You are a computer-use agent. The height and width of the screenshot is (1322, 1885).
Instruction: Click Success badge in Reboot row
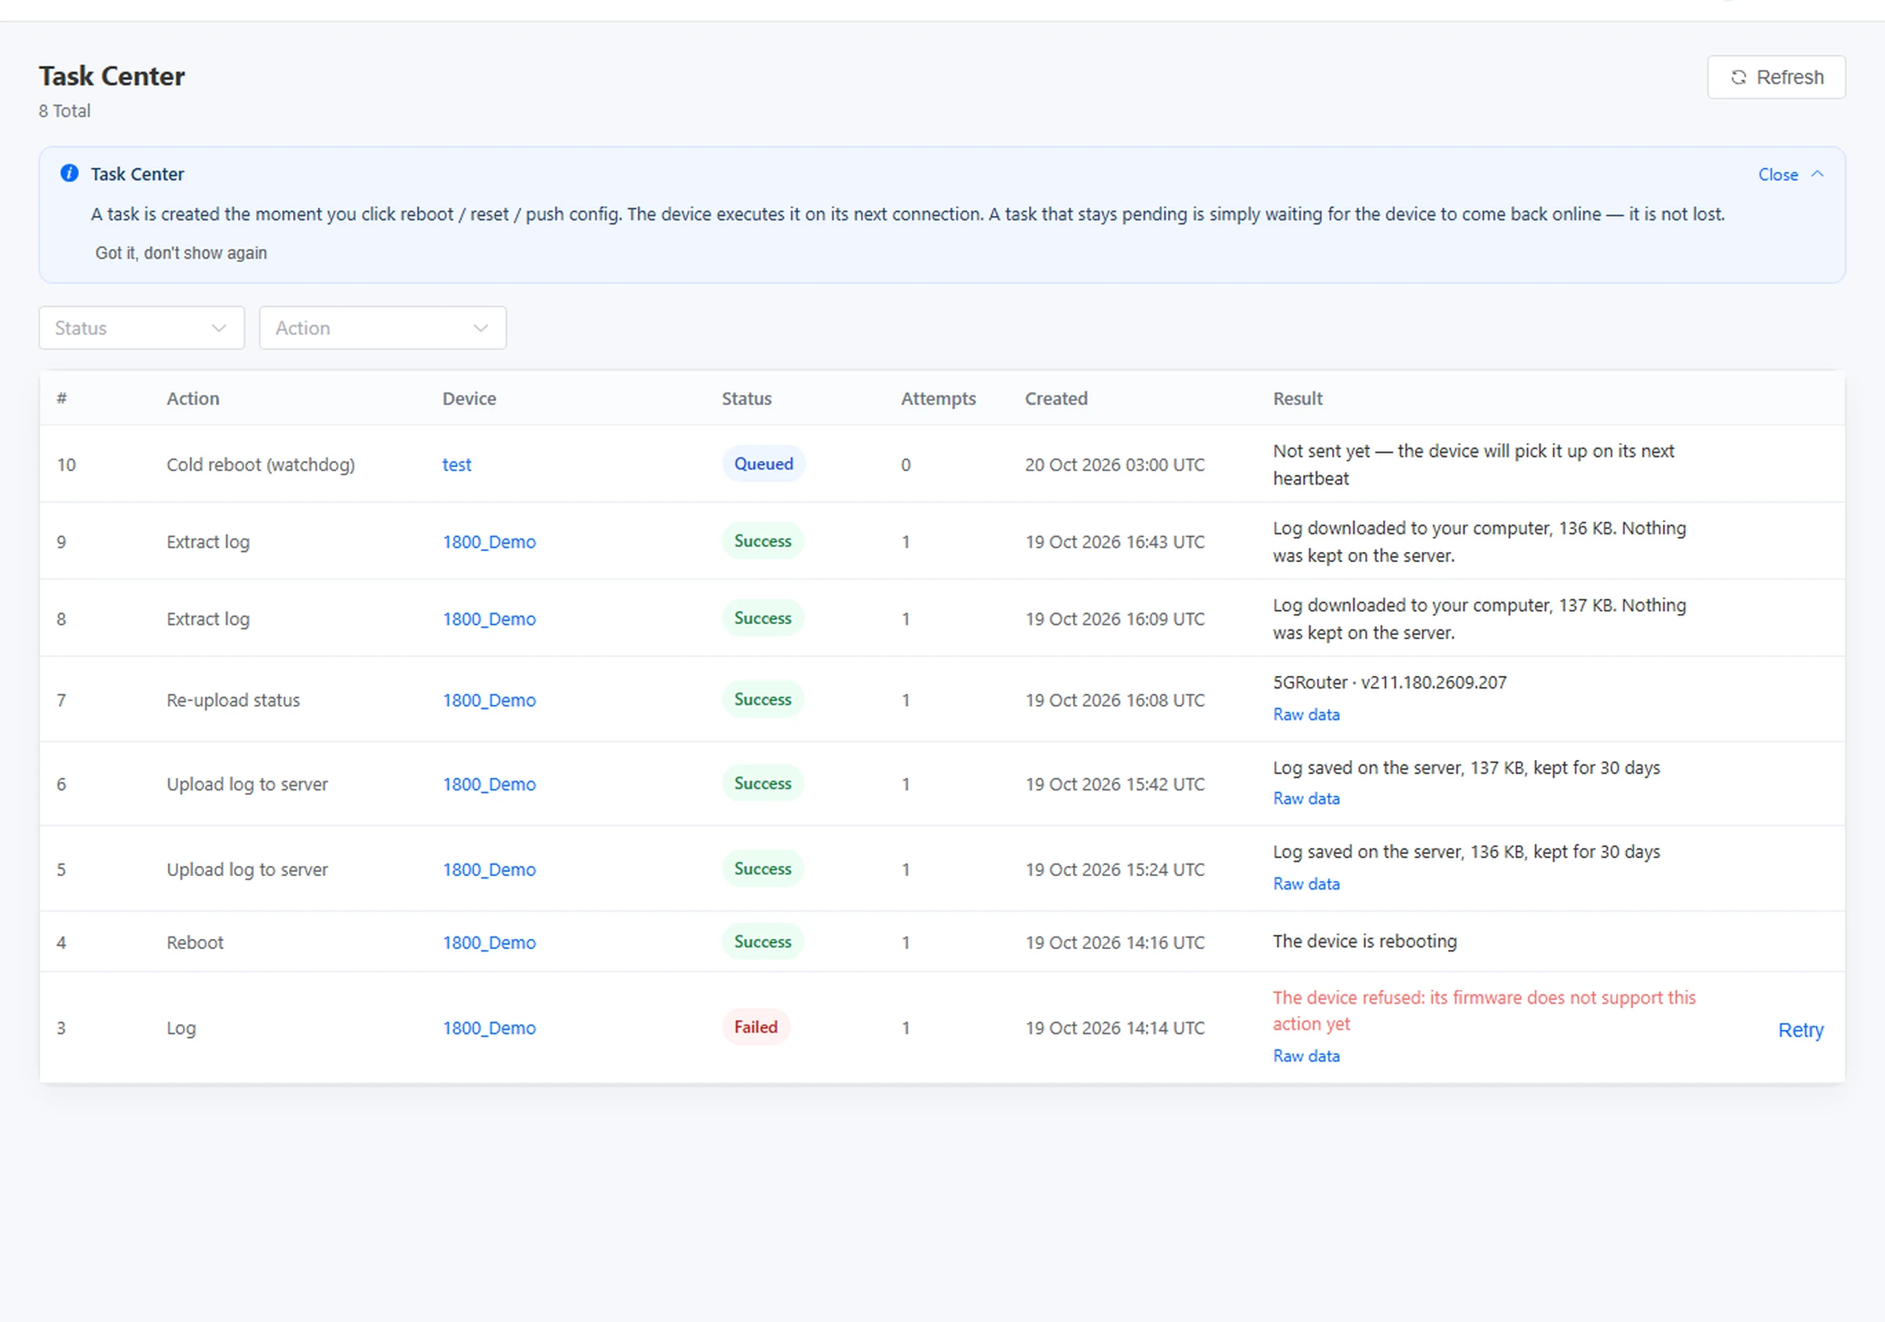coord(763,941)
